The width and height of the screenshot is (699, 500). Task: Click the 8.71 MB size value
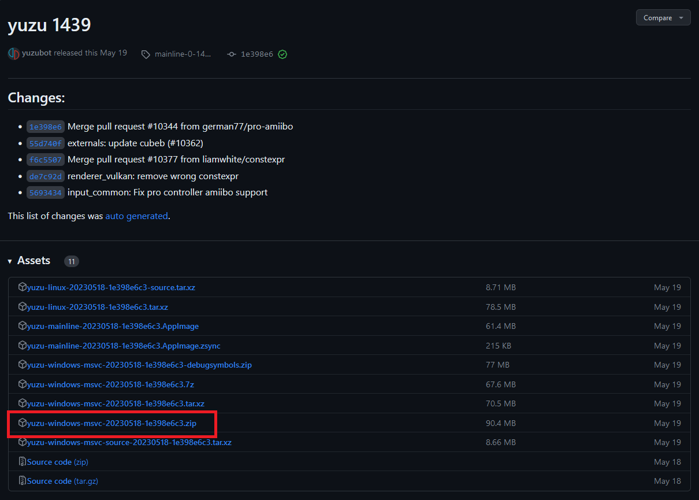tap(501, 287)
